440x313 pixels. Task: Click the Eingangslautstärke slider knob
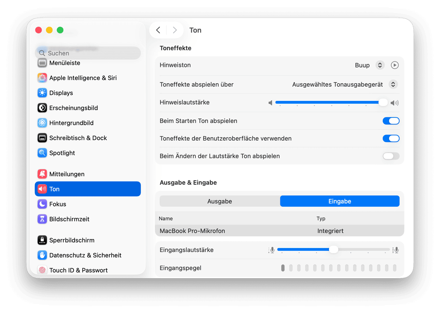[x=333, y=250]
